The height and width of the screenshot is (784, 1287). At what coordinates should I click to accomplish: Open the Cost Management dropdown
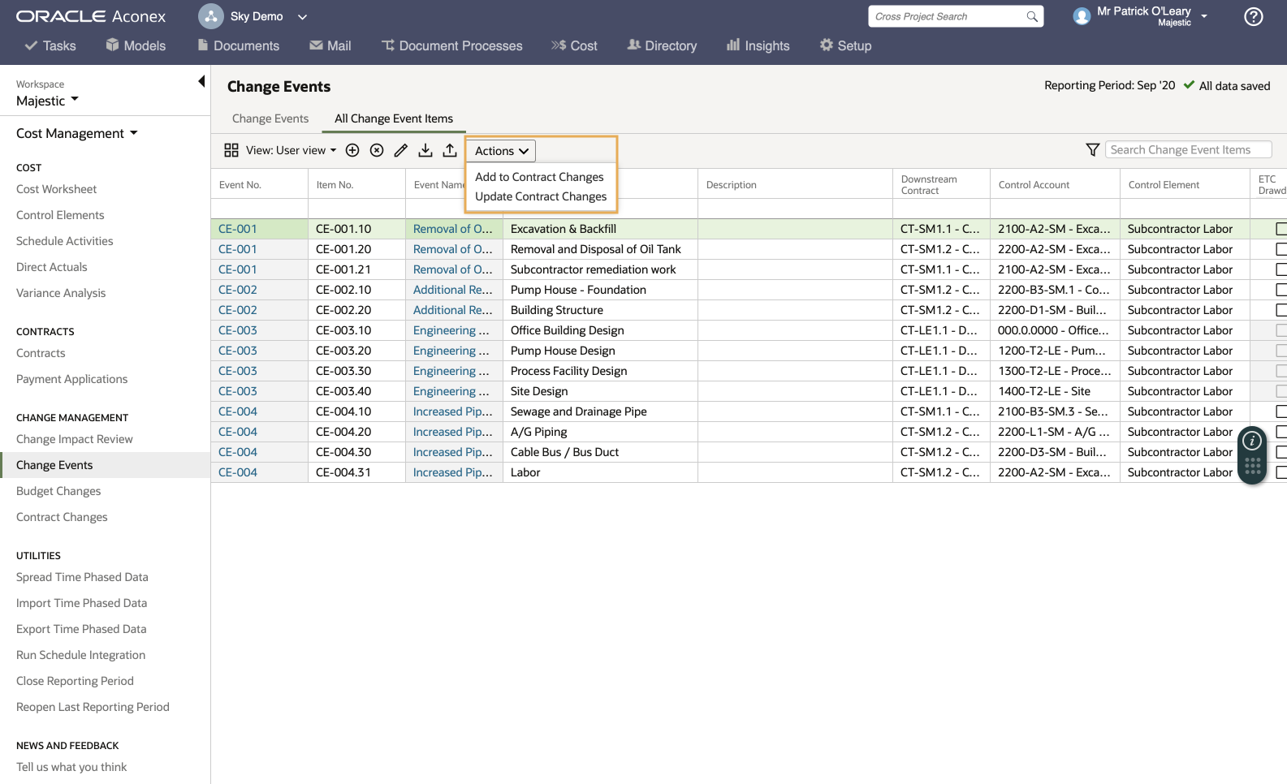(x=76, y=133)
